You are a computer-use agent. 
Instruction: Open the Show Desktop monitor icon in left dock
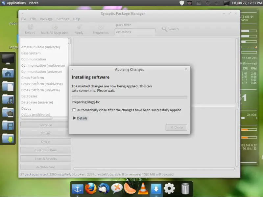[8, 59]
